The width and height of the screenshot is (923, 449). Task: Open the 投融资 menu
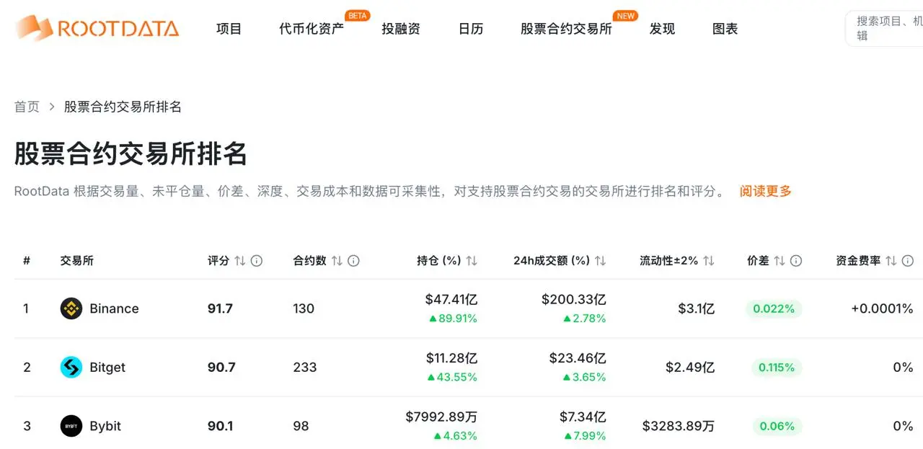coord(401,29)
